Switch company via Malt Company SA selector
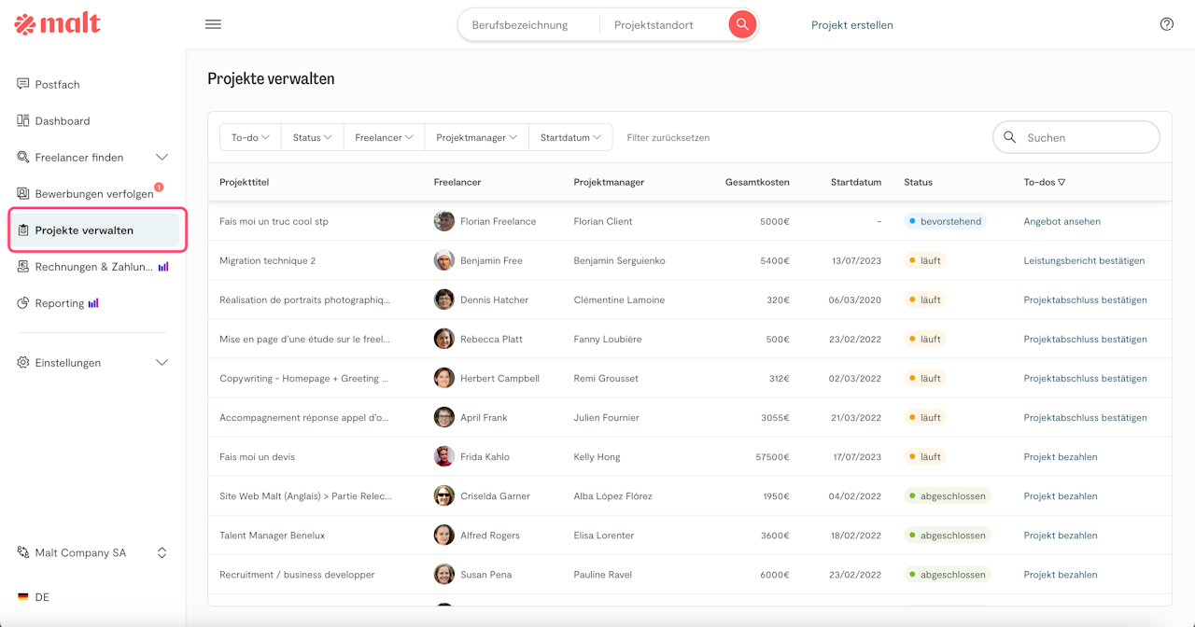Image resolution: width=1195 pixels, height=627 pixels. point(91,552)
